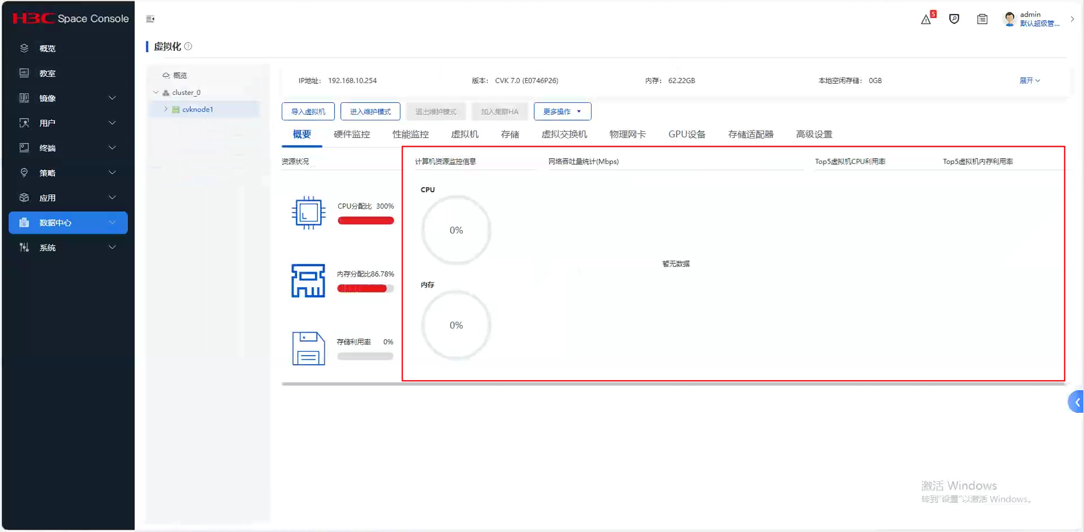The height and width of the screenshot is (532, 1084).
Task: Click the help question mark beside 虚拟化
Action: [x=188, y=46]
